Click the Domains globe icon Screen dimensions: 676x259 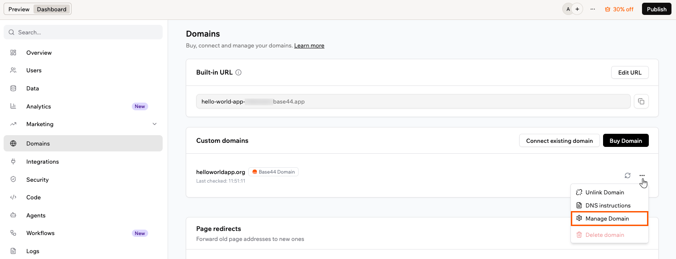pos(13,143)
